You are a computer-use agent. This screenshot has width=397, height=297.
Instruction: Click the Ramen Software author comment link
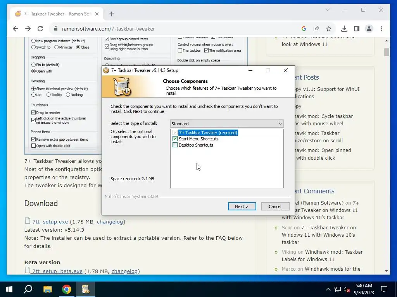tap(319, 203)
